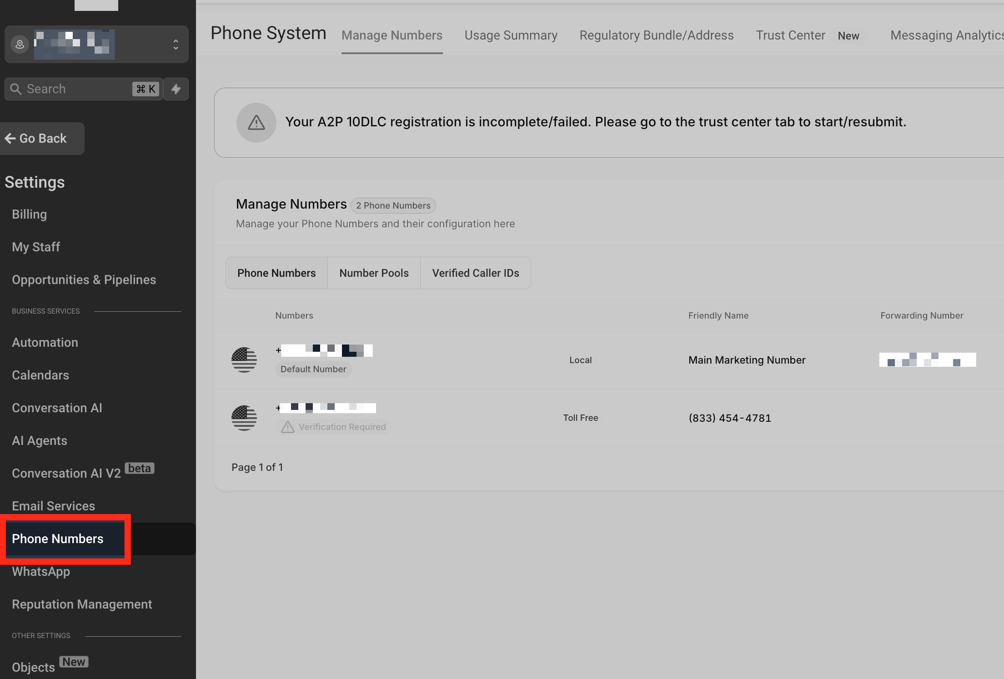Click the Default Number badge

click(x=313, y=369)
